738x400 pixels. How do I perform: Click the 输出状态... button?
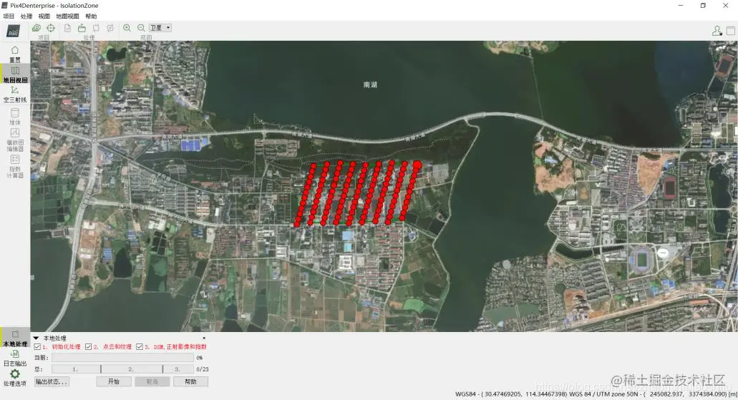tap(52, 381)
